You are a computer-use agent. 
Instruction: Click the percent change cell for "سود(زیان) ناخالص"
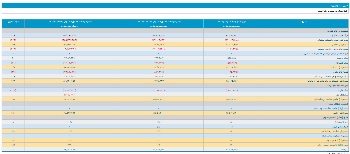13,44
